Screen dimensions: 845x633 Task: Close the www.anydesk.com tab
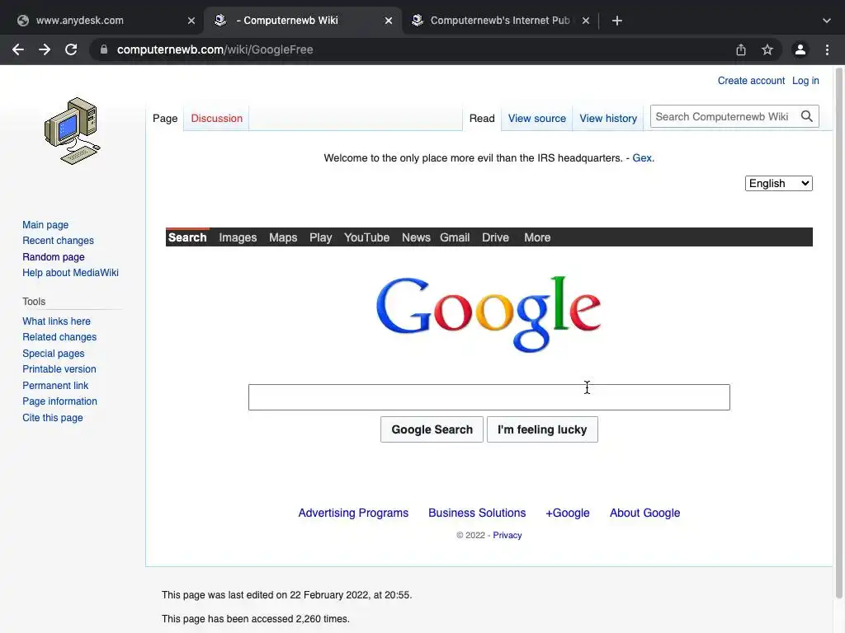(191, 21)
